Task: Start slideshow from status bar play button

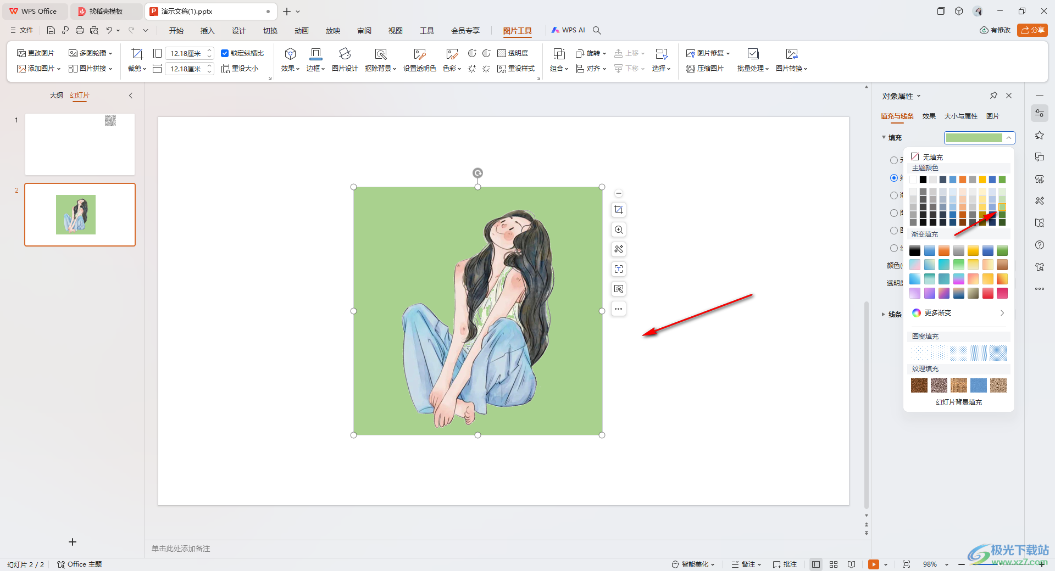Action: [x=873, y=564]
